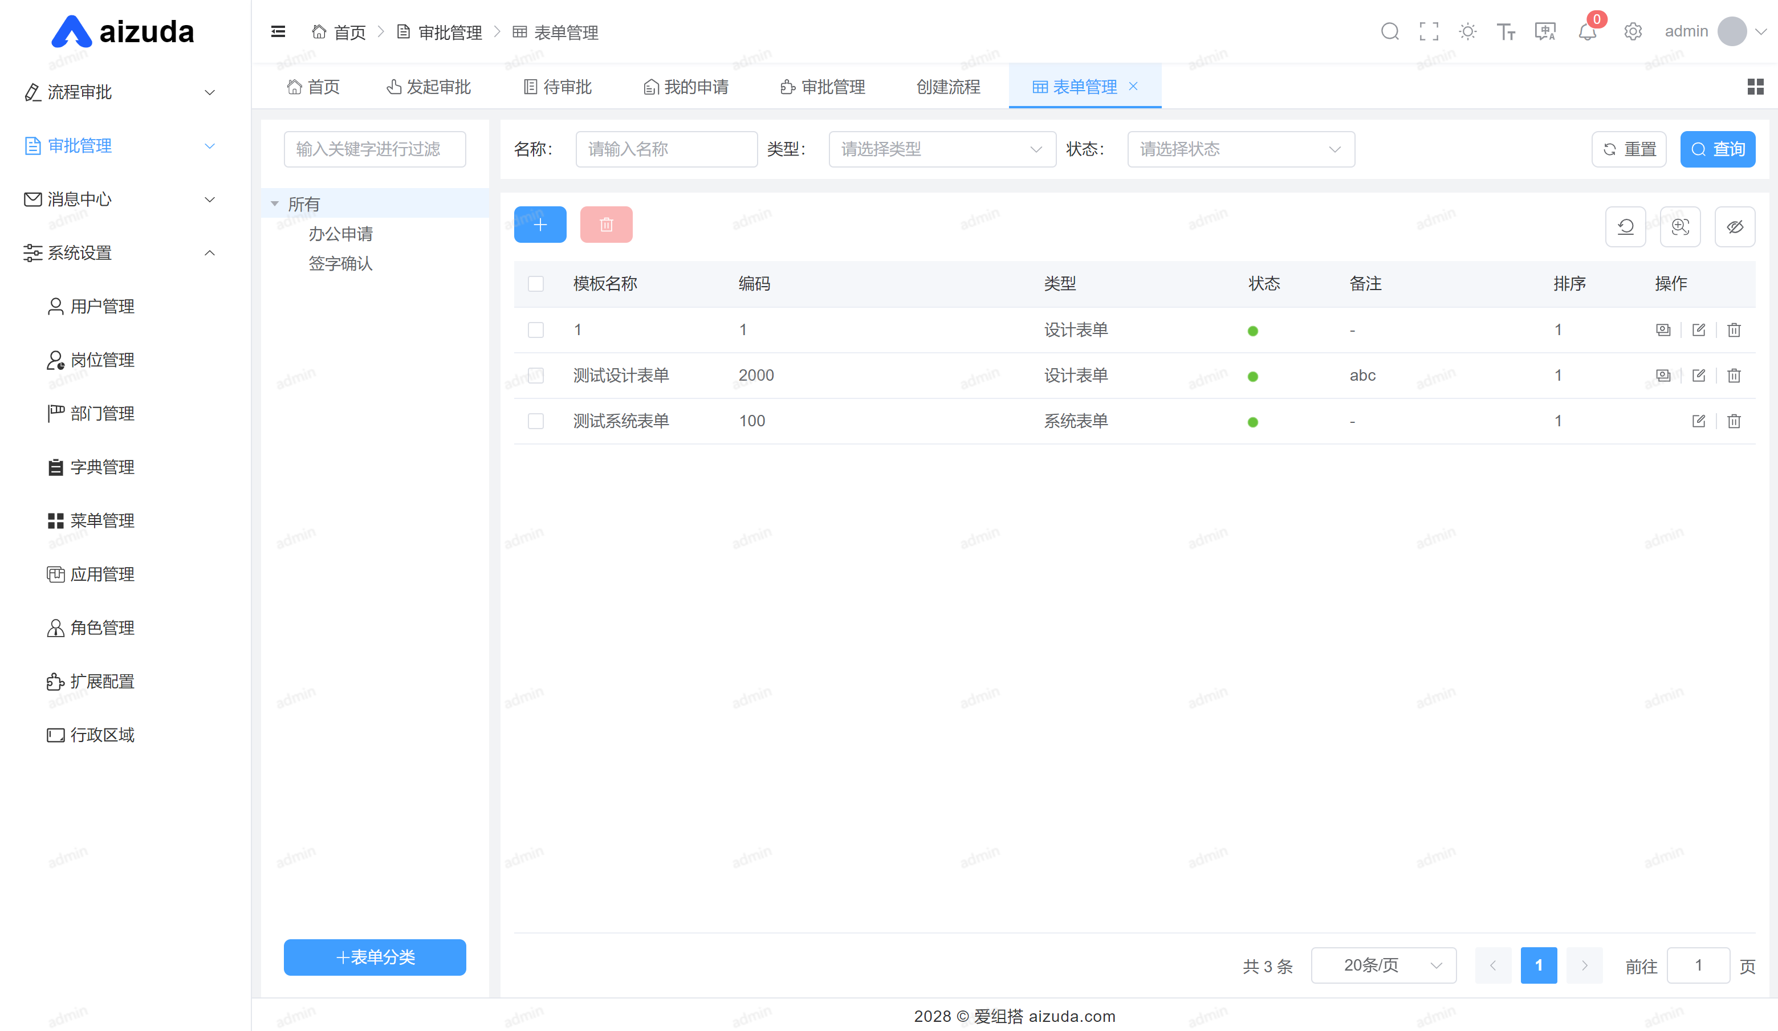Open the global search icon in header
1778x1031 pixels.
1389,31
